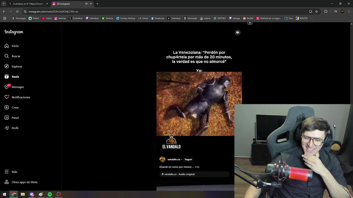The width and height of the screenshot is (353, 198).
Task: Close the Sr.Amilcar X tab
Action: [x=47, y=4]
